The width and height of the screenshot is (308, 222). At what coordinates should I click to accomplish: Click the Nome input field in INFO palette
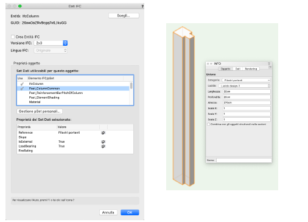click(x=244, y=160)
